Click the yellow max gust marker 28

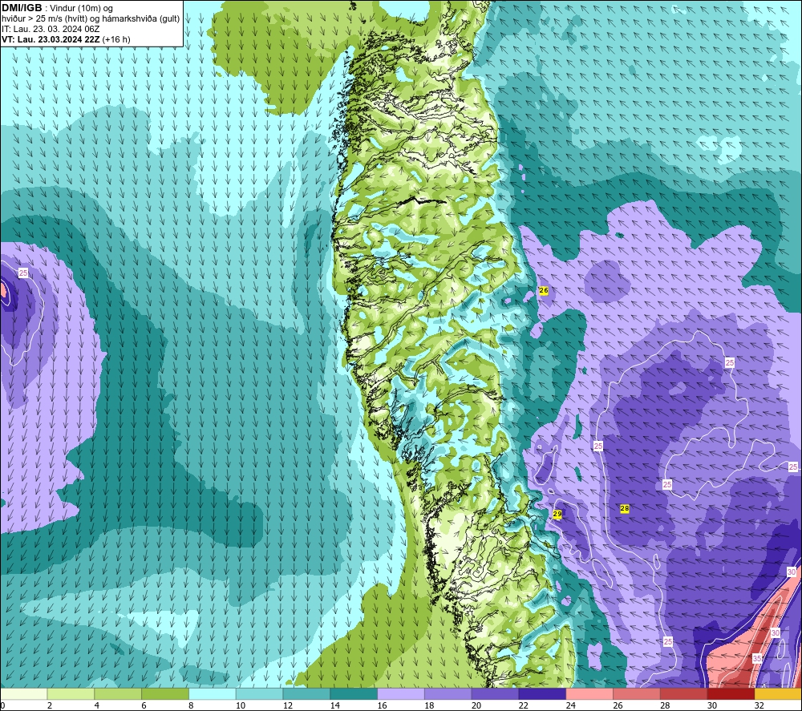(x=625, y=508)
